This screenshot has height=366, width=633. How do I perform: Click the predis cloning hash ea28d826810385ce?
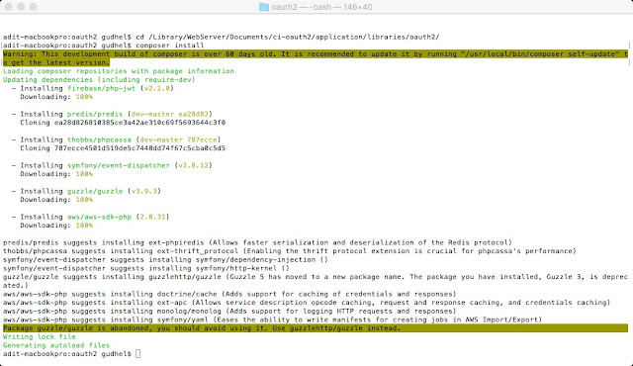point(139,123)
